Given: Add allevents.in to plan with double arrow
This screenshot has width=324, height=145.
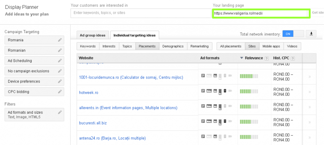Looking at the screenshot, I should 309,107.
